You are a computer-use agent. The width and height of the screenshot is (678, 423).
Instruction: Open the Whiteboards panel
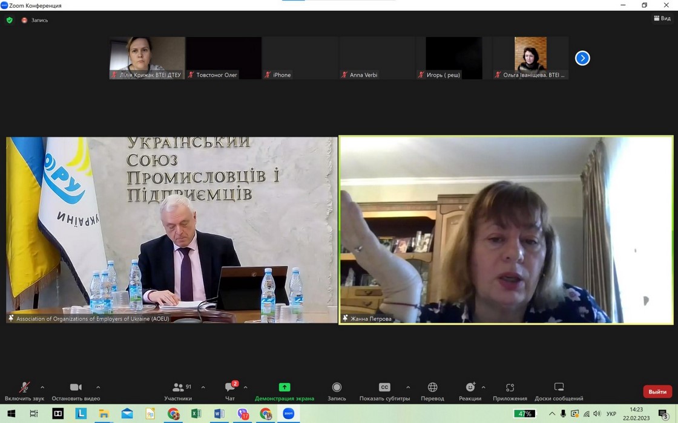click(559, 390)
